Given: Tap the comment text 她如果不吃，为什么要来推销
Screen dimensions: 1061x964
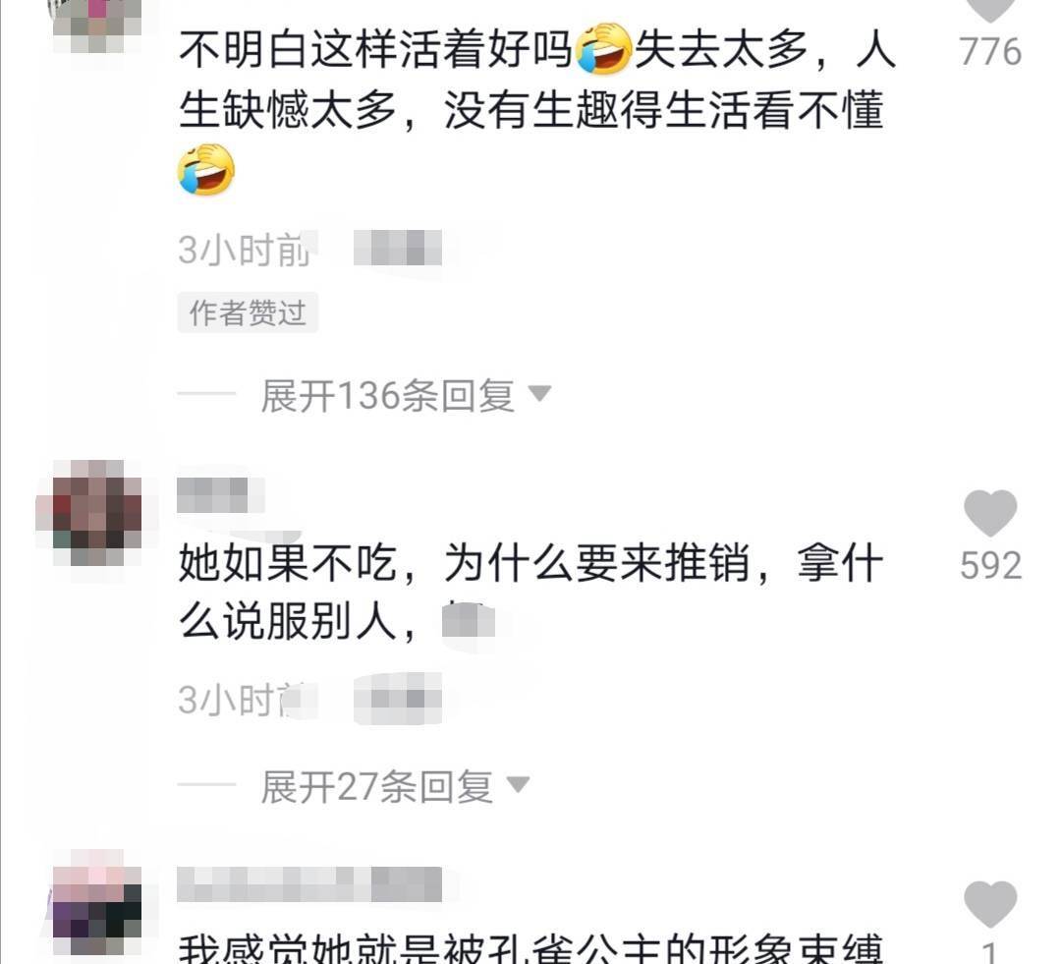Looking at the screenshot, I should 464,563.
